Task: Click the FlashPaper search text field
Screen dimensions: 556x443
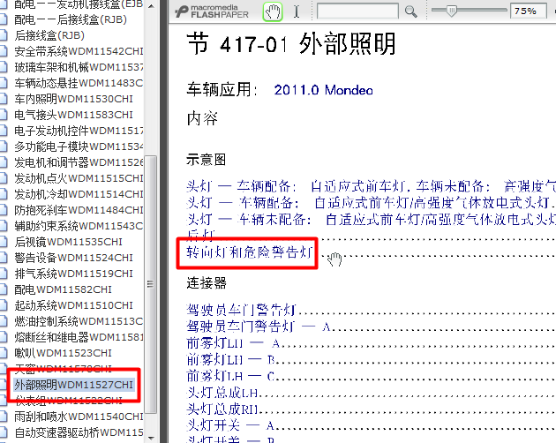Action: click(357, 11)
